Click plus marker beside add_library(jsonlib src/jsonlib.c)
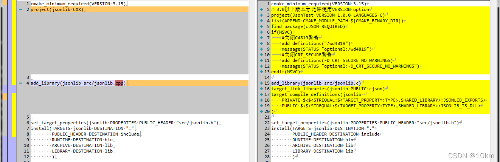The height and width of the screenshot is (162, 500). [x=261, y=83]
